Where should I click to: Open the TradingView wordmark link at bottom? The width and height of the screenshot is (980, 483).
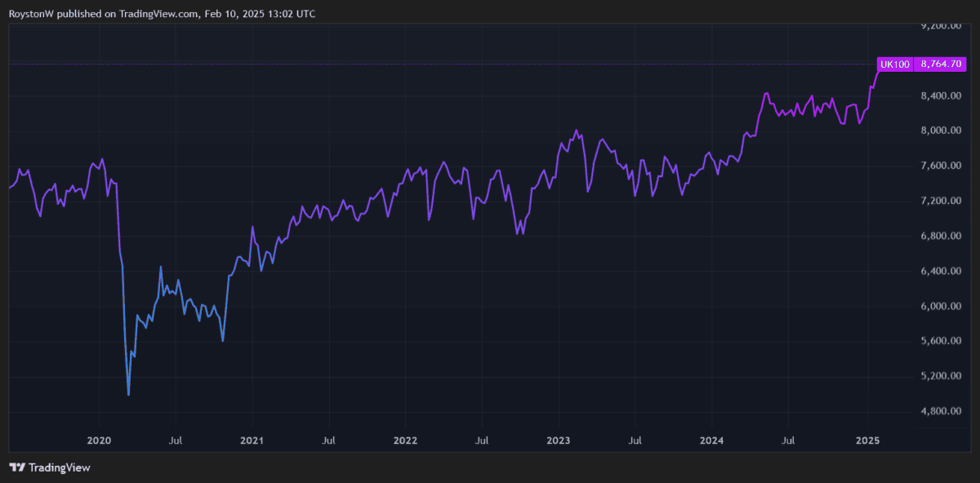tap(59, 467)
